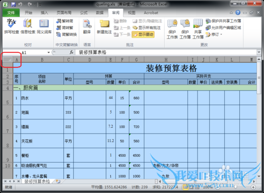Screen dimensions: 264x193
Task: Click the Insert Worksheet icon
Action: pos(58,181)
